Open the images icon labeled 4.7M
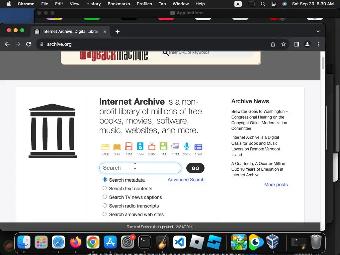Screen dimensions: 340x255 tap(175, 146)
